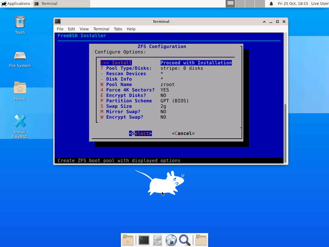The image size is (329, 247).
Task: Open the rightmost folder icon in the dock
Action: click(201, 240)
